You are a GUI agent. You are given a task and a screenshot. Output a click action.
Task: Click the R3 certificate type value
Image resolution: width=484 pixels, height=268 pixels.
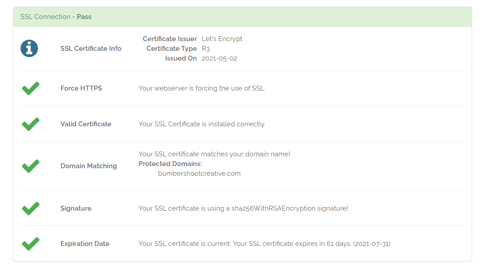206,49
